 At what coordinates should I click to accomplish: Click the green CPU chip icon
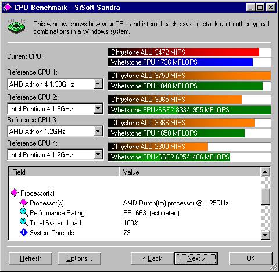click(x=17, y=27)
